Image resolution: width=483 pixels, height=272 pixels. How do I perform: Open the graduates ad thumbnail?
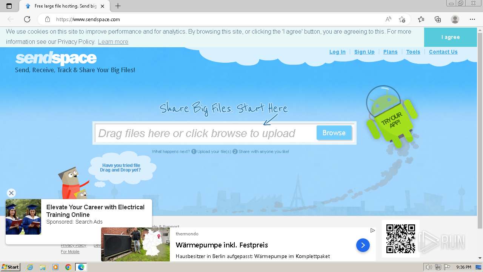[23, 217]
